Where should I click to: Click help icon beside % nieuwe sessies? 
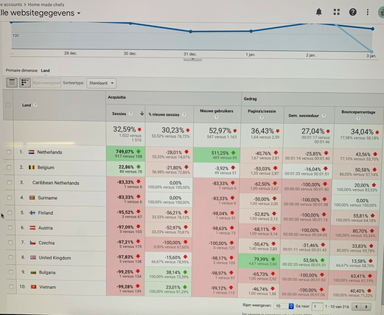pyautogui.click(x=184, y=114)
